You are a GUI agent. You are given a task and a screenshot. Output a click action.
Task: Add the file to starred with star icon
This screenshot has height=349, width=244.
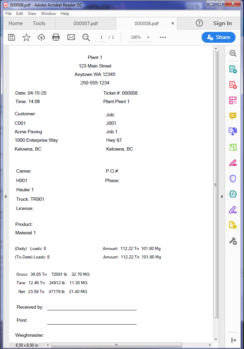(26, 37)
